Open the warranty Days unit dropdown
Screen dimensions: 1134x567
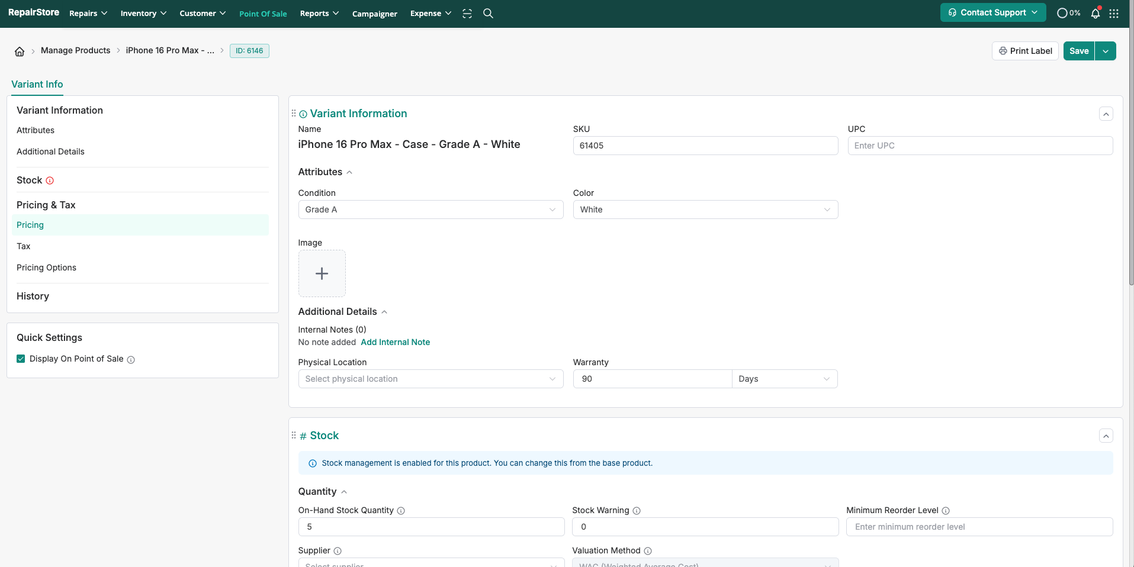pyautogui.click(x=784, y=379)
